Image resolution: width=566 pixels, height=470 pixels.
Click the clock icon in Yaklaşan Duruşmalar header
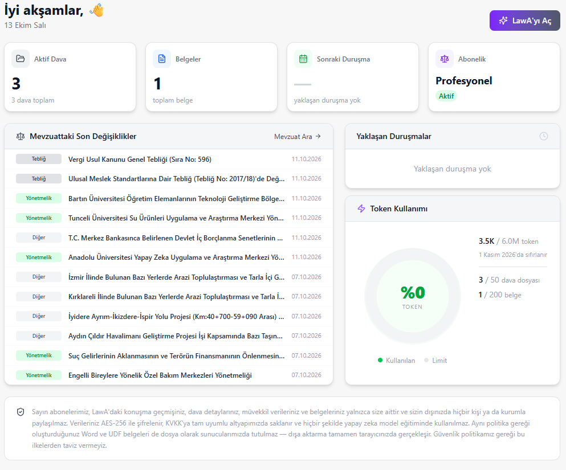click(544, 136)
